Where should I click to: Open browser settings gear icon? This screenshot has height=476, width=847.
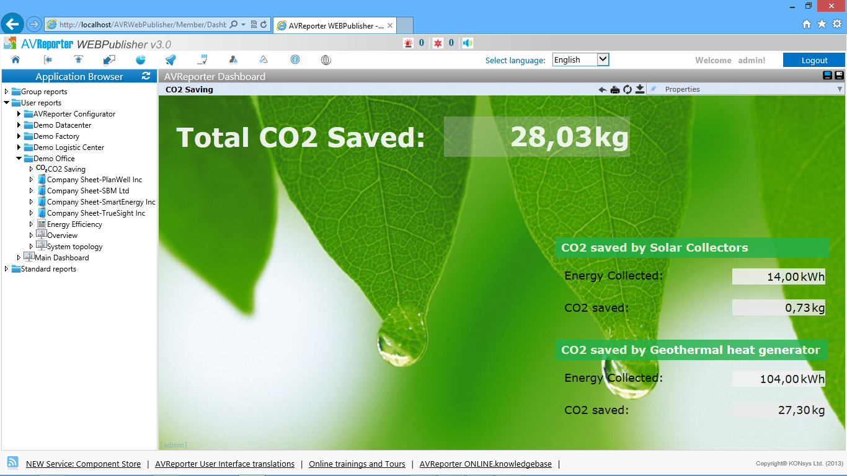(837, 24)
